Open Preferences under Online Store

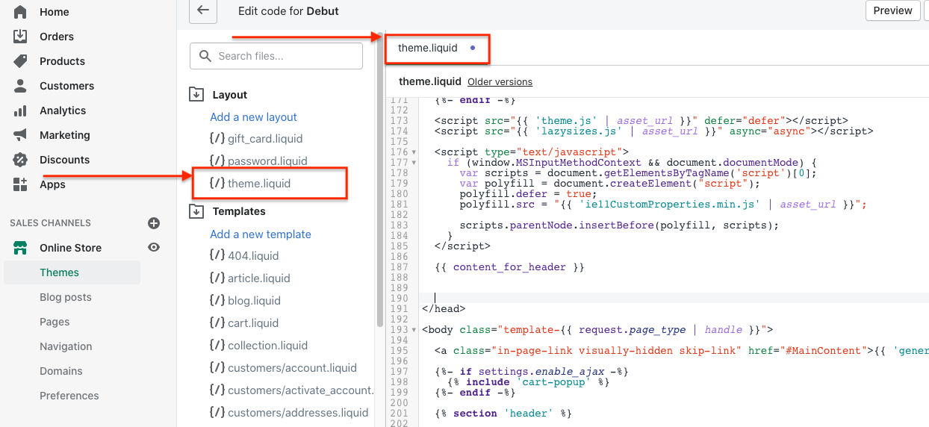69,396
